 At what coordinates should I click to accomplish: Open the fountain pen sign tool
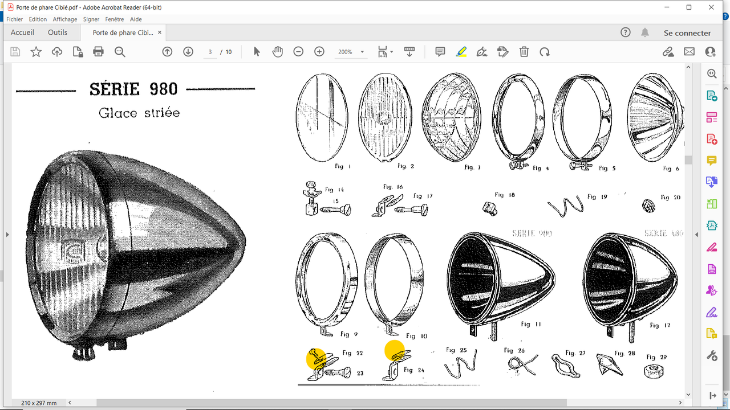coord(482,52)
